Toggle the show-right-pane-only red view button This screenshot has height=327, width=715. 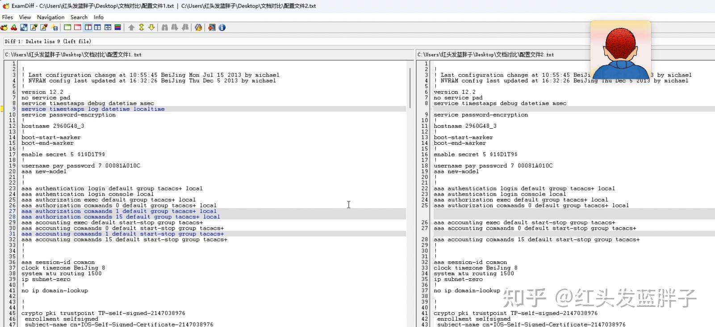pos(78,28)
